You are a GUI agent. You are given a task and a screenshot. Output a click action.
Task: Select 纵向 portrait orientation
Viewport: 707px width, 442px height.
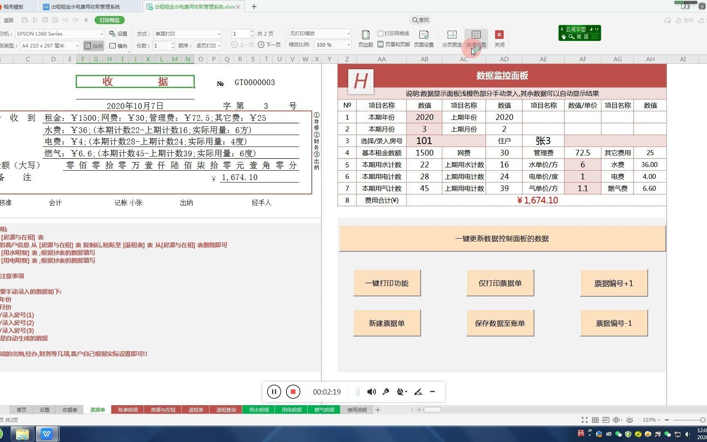pyautogui.click(x=94, y=46)
